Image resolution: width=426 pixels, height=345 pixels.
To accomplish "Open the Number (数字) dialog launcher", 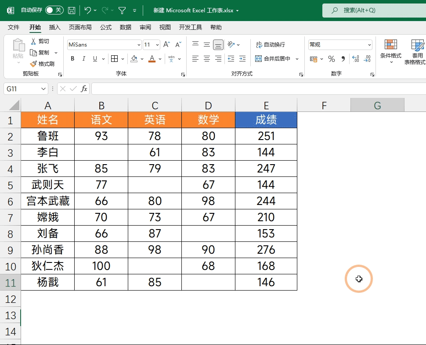I will tap(372, 75).
